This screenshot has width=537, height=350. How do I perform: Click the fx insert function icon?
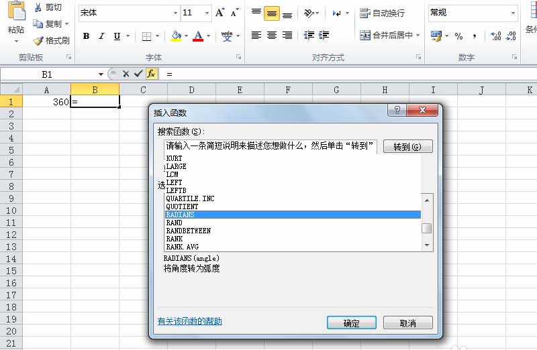[x=151, y=74]
